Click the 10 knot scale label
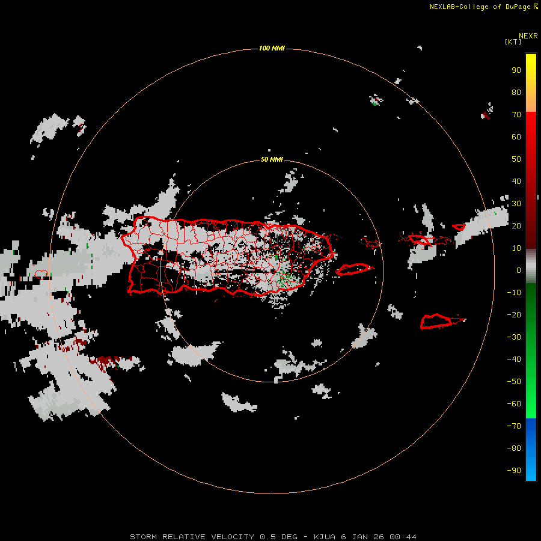The width and height of the screenshot is (541, 541). 516,248
